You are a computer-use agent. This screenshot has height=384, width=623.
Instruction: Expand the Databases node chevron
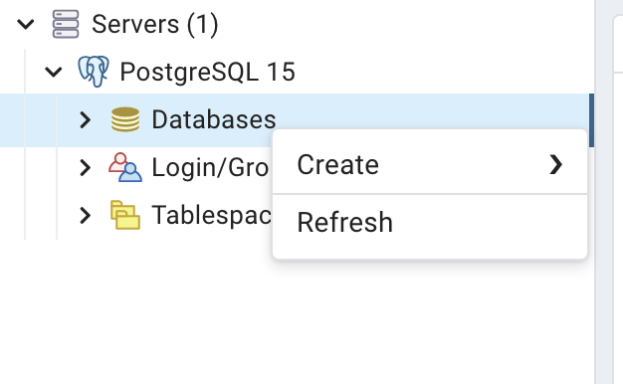tap(85, 119)
